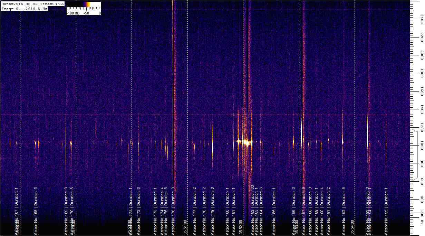Select the Meteor No. 168 label
Image resolution: width=425 pixels, height=236 pixels.
pyautogui.click(x=36, y=211)
